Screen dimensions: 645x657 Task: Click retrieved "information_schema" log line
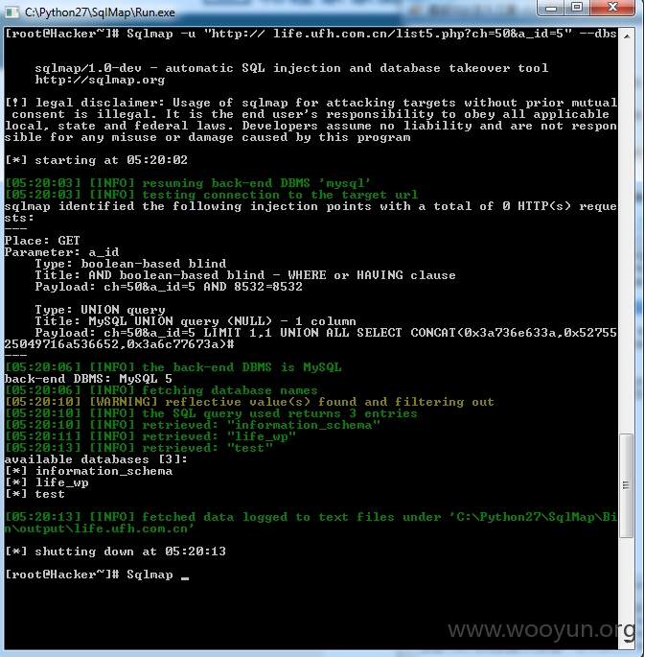pos(193,425)
